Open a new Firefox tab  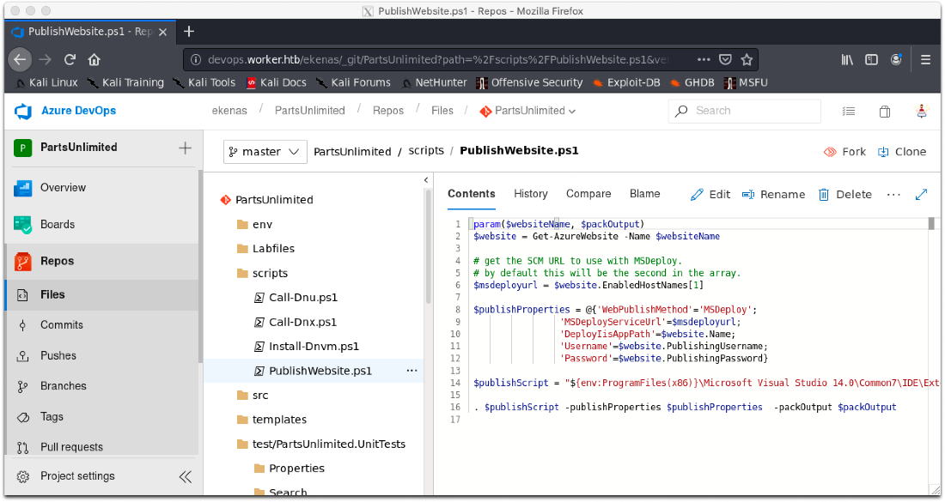point(189,31)
